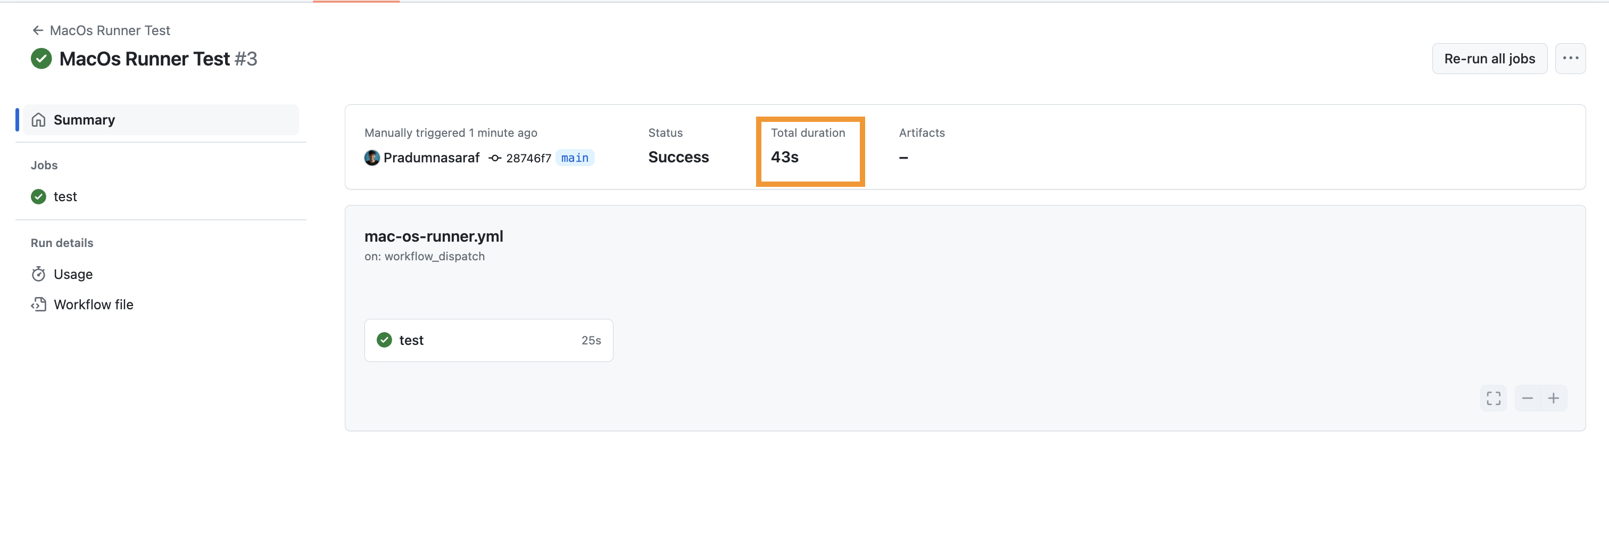Click the success check on the test node card
Viewport: 1609px width, 560px height.
(383, 340)
